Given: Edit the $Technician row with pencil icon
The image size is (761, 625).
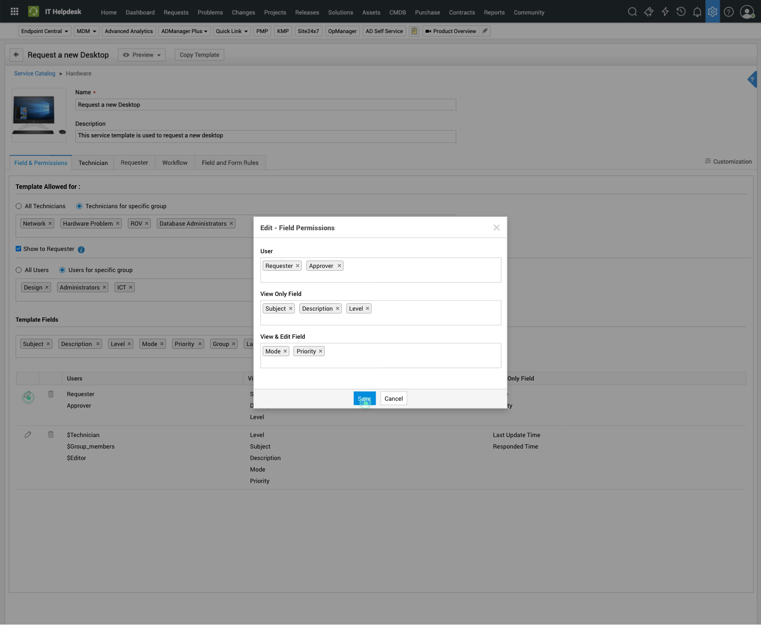Looking at the screenshot, I should (28, 435).
